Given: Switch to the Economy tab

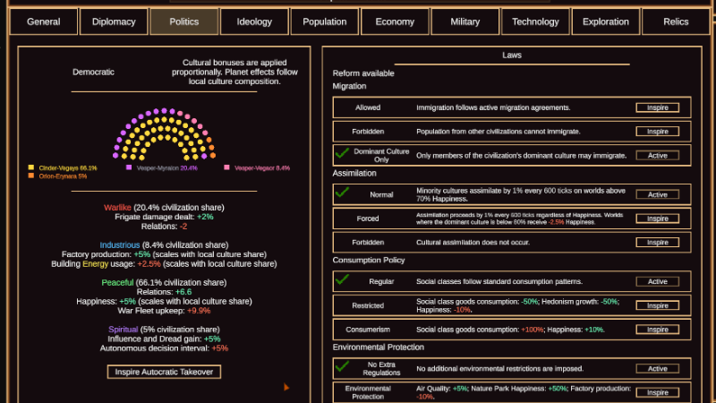Looking at the screenshot, I should (x=395, y=21).
